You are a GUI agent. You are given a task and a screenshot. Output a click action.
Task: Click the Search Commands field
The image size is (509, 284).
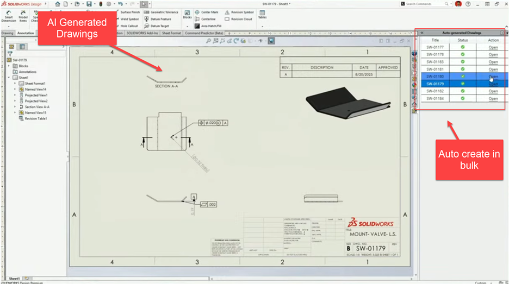tap(425, 4)
